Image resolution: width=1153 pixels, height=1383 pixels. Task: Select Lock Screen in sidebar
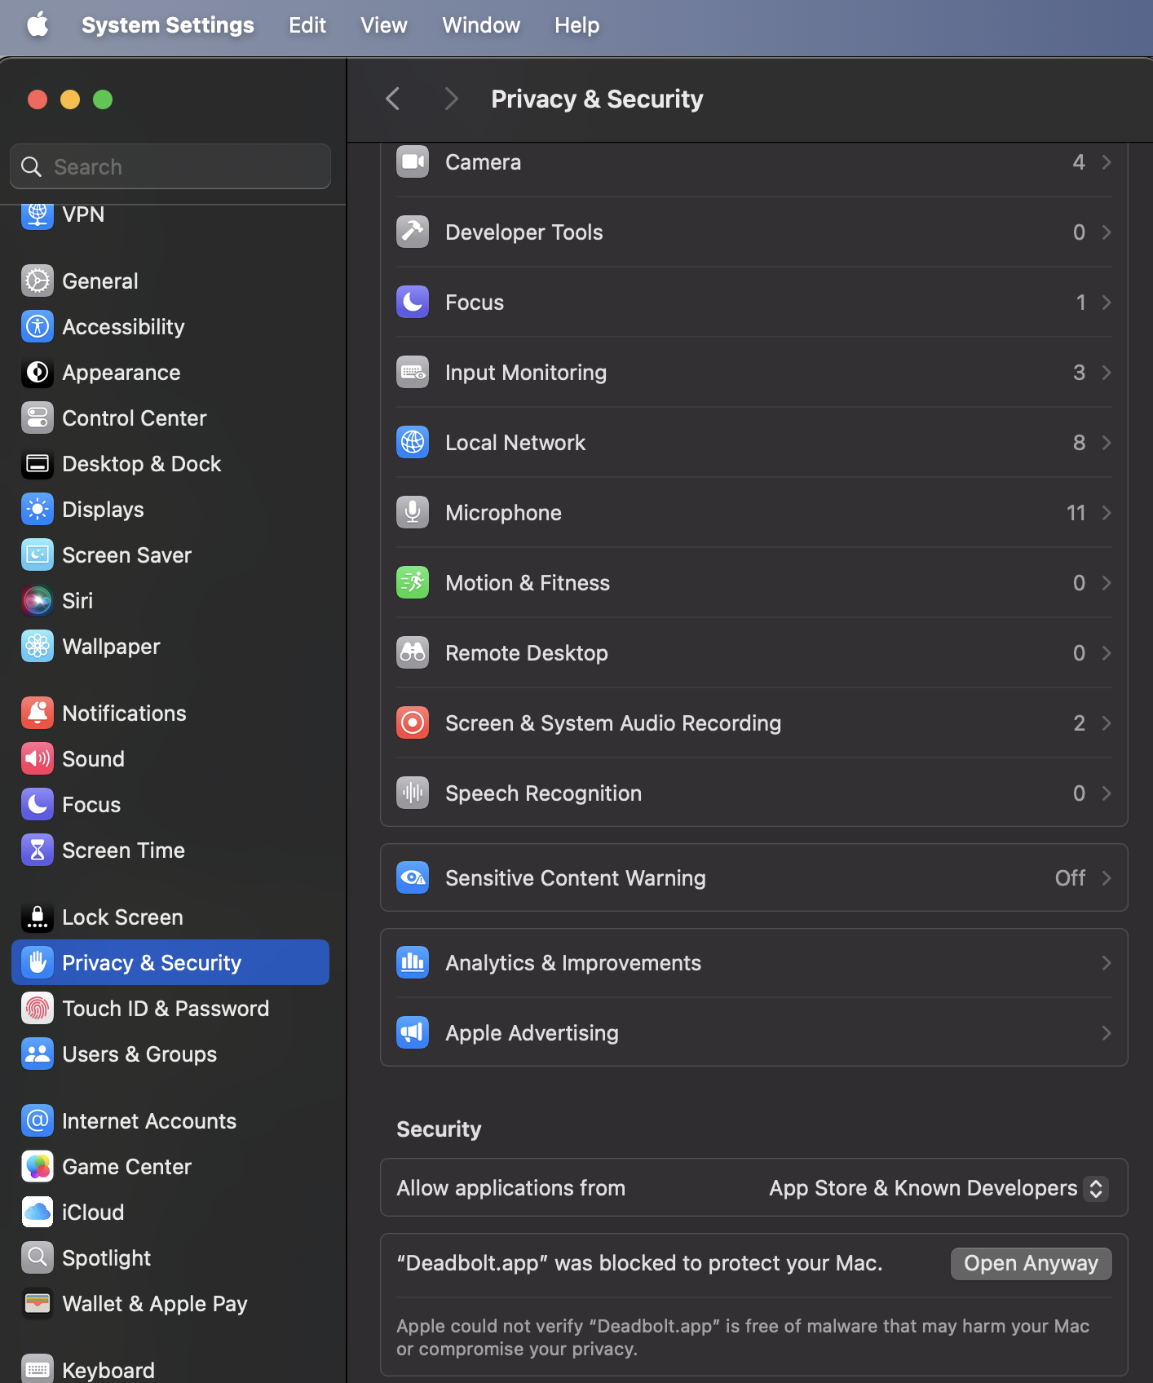click(170, 917)
